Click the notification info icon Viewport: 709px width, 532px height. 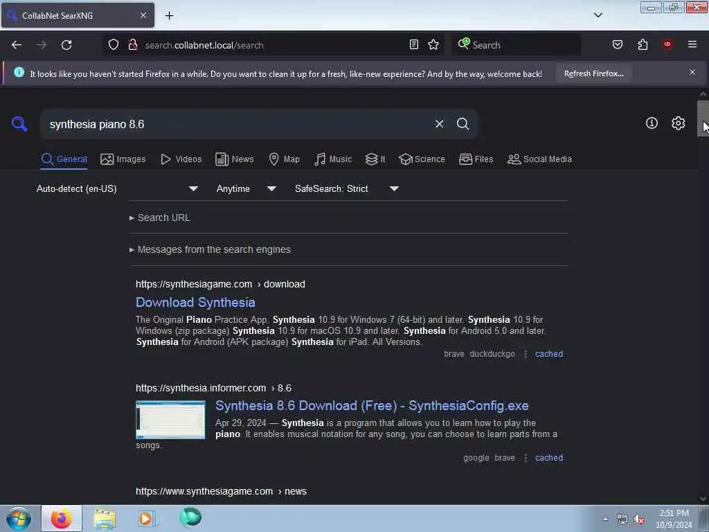(19, 72)
